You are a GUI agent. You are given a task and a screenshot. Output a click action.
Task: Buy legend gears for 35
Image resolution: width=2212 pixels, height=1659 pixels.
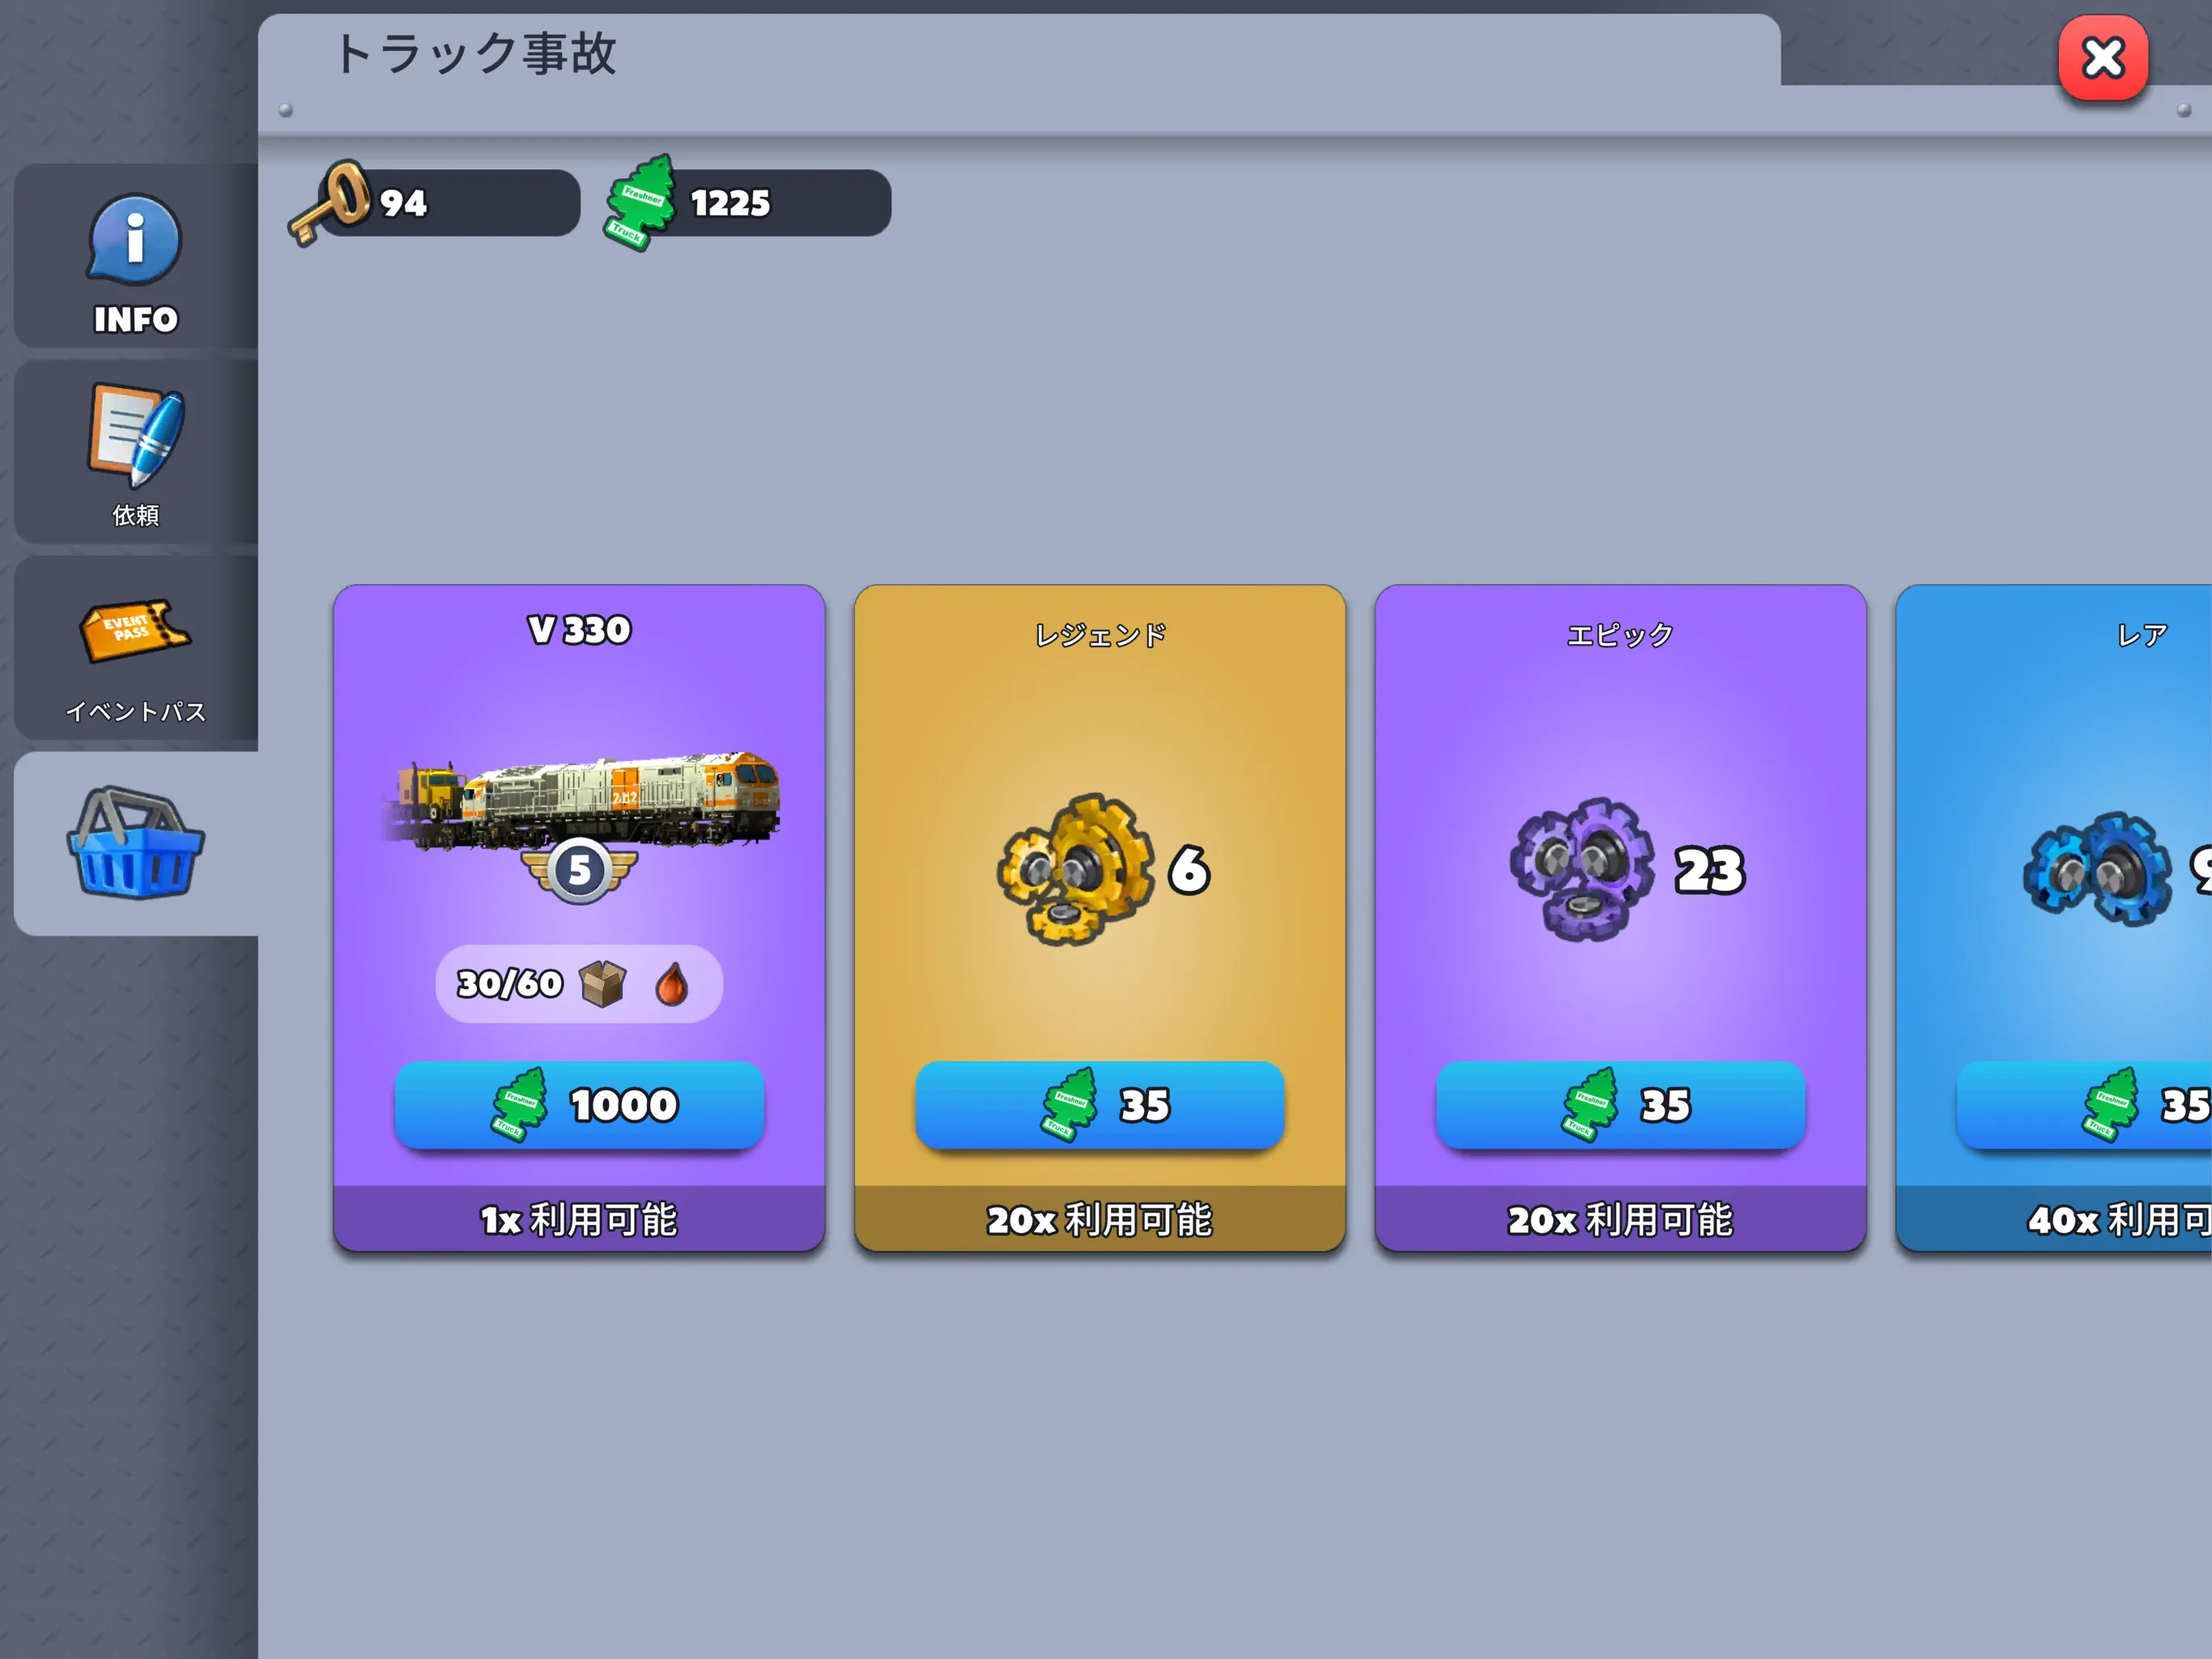[x=1100, y=1105]
